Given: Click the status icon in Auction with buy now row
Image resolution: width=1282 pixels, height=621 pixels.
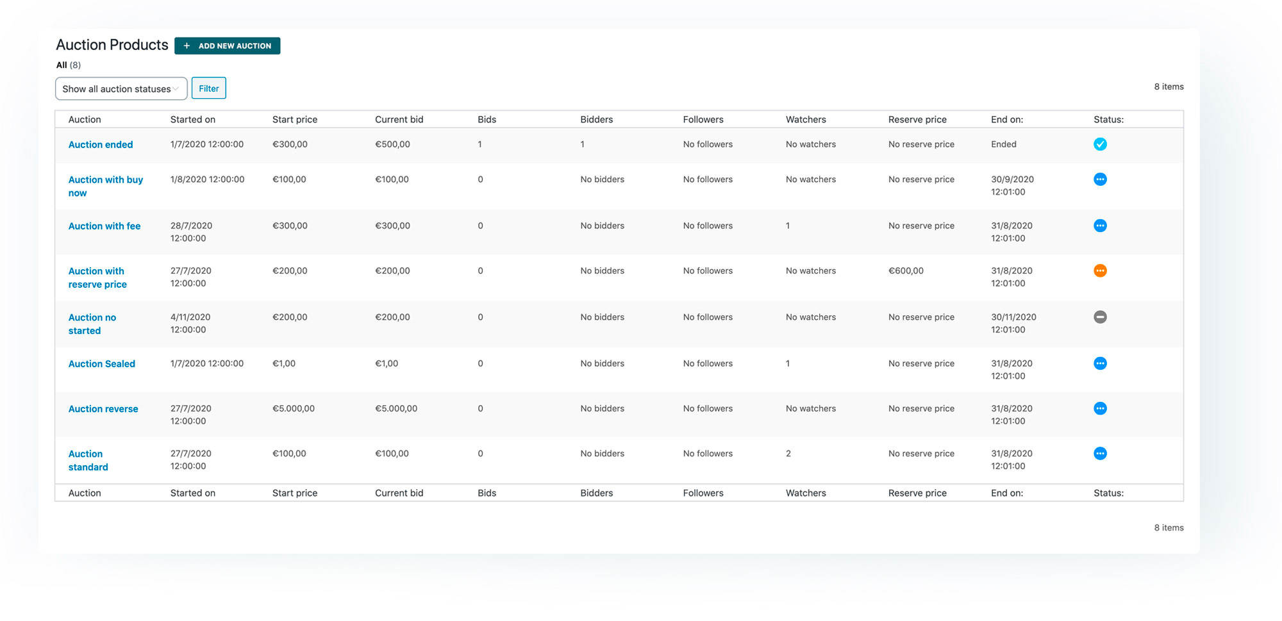Looking at the screenshot, I should coord(1100,179).
